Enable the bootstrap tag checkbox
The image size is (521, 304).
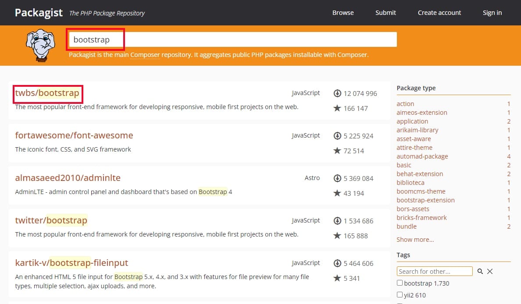(400, 283)
